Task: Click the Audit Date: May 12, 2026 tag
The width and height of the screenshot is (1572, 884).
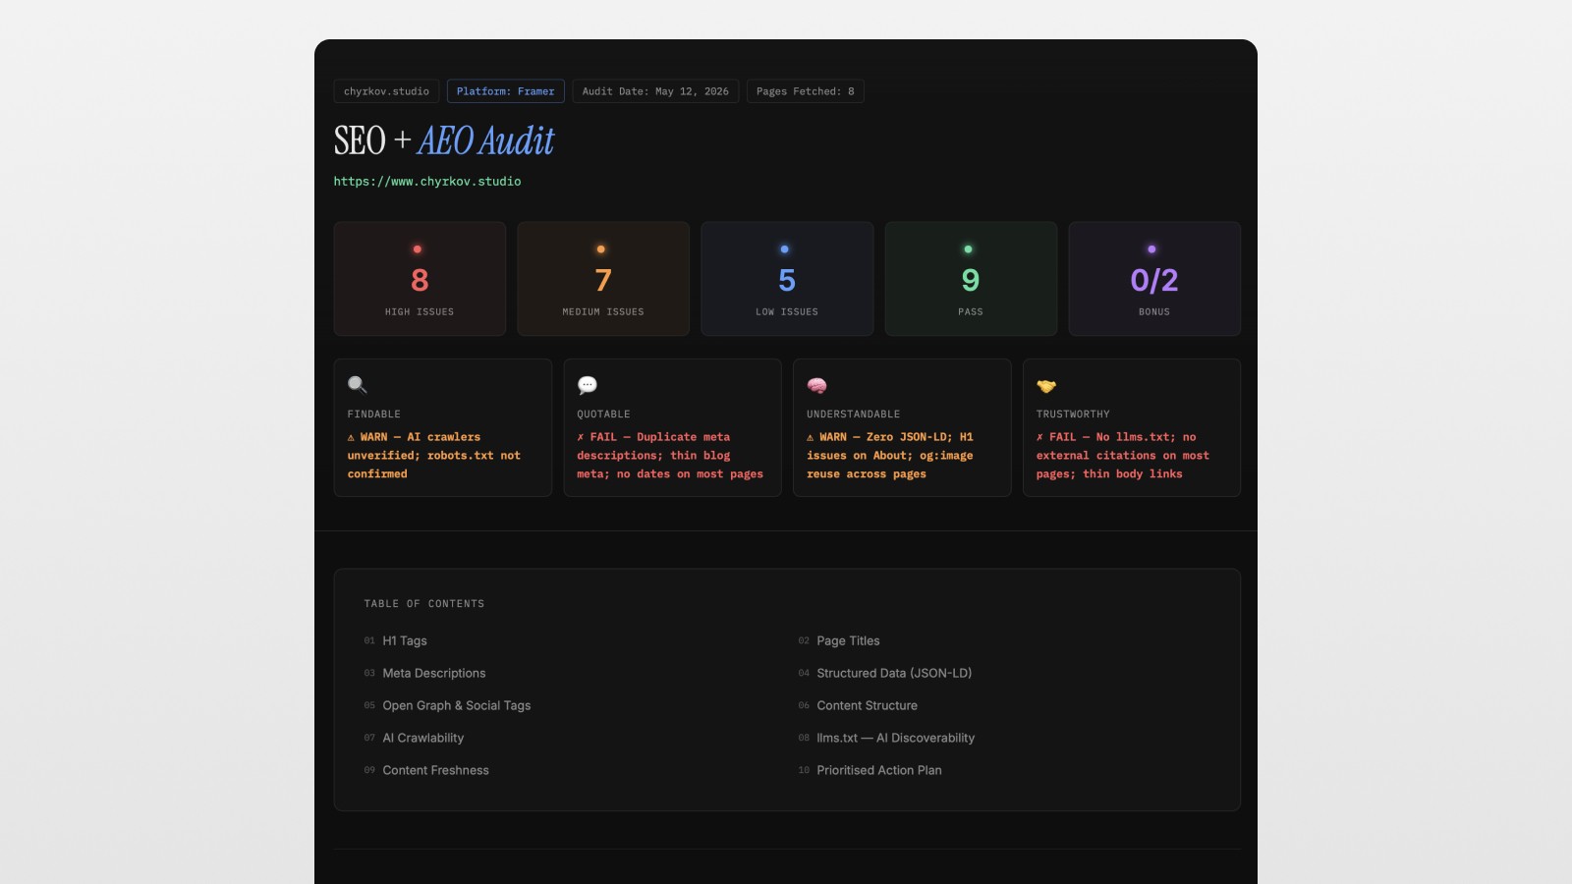Action: coord(655,91)
